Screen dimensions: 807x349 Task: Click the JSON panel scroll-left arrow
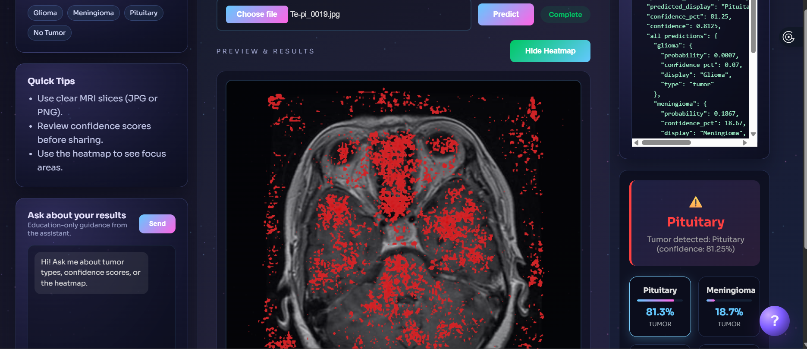pos(636,143)
